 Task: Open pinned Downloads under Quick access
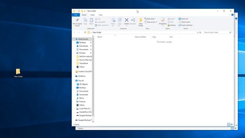click(x=83, y=46)
